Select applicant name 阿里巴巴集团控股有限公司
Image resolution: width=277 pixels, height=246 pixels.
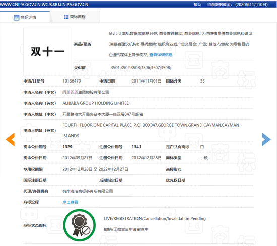(86, 92)
